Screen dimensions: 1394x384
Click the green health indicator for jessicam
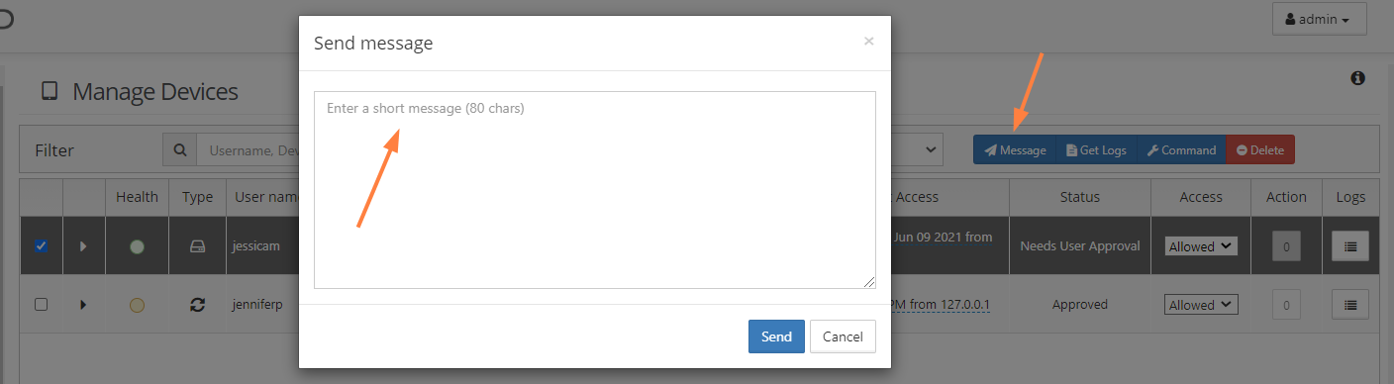137,246
